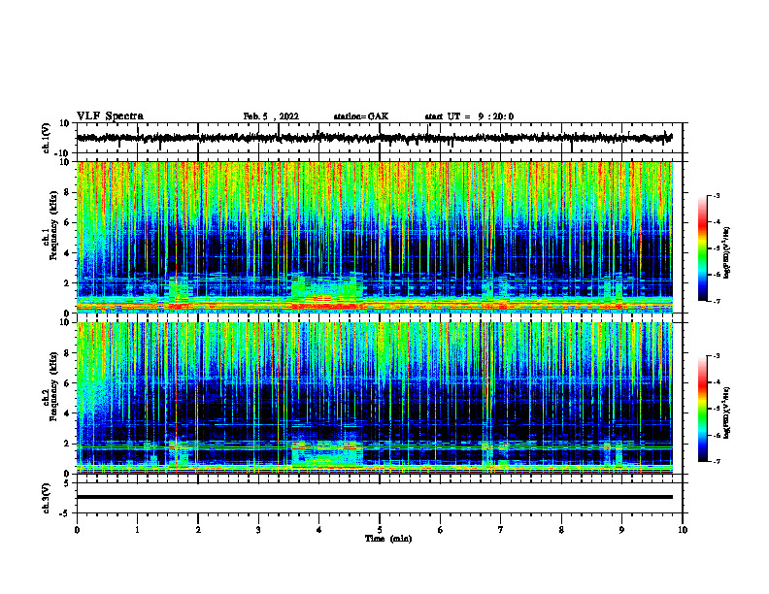Click the ch.2 color bar log(PSD) label
The image size is (769, 594).
point(727,412)
